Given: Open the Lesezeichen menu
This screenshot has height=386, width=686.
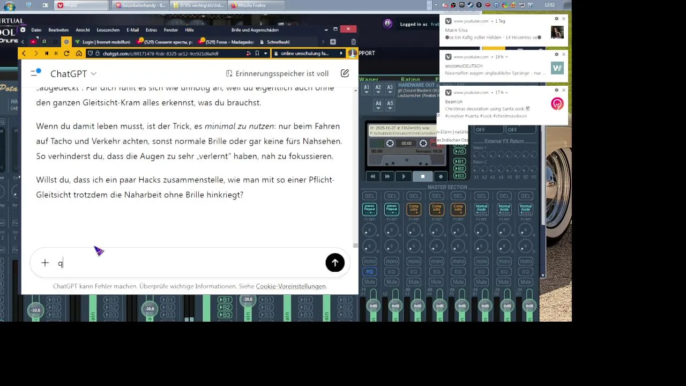Looking at the screenshot, I should click(x=108, y=30).
